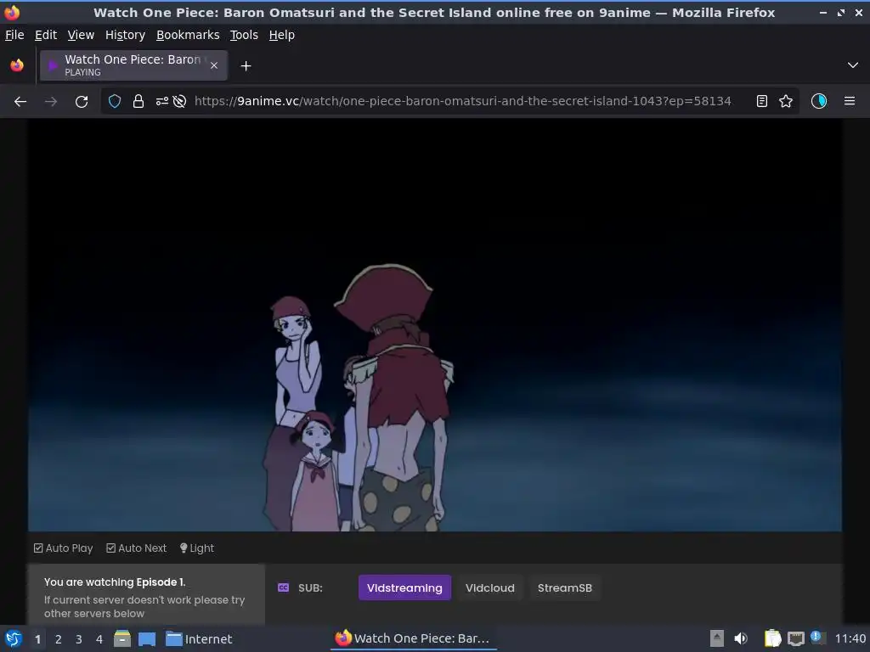Open the Tools menu
Screen dimensions: 870x652
point(244,35)
